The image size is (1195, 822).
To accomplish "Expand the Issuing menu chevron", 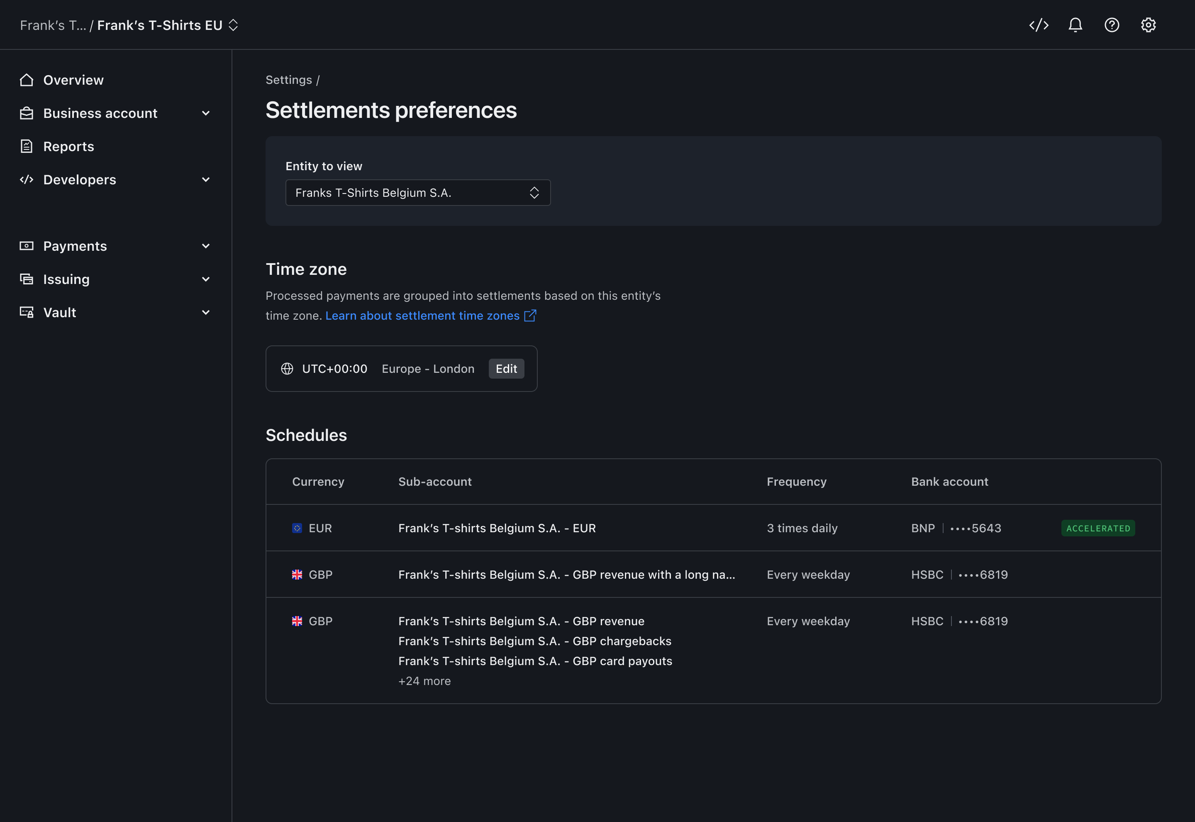I will coord(206,279).
